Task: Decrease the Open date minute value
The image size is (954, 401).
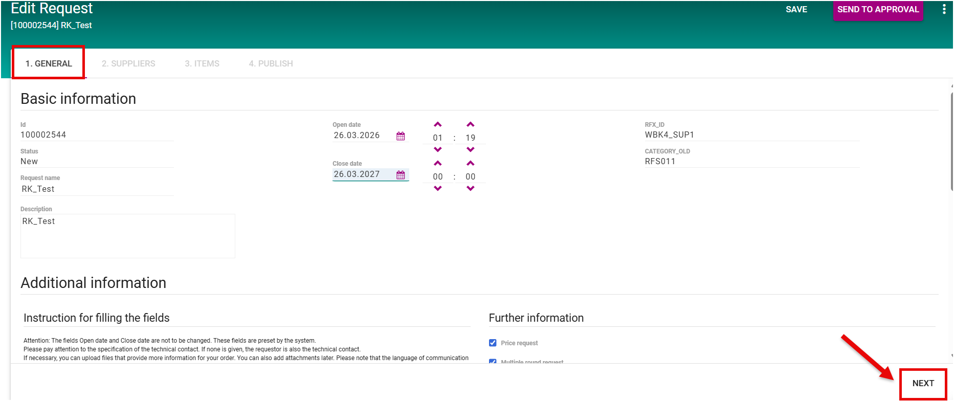Action: [470, 150]
